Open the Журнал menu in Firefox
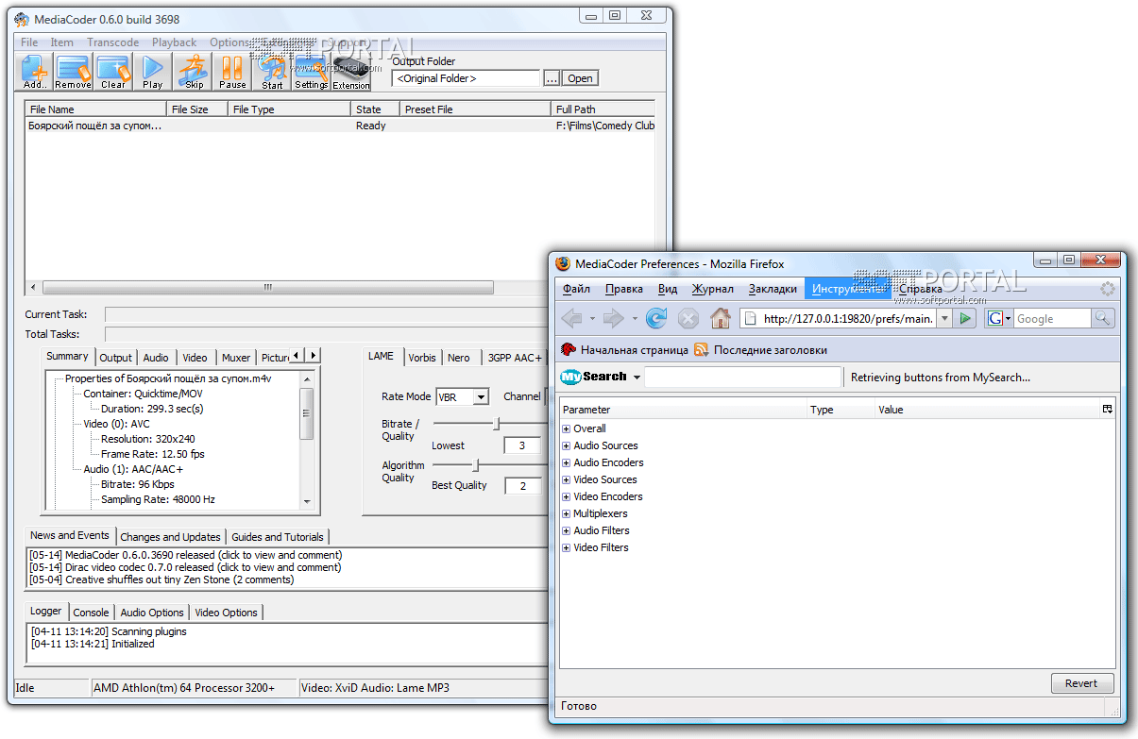Image resolution: width=1138 pixels, height=739 pixels. [x=712, y=289]
